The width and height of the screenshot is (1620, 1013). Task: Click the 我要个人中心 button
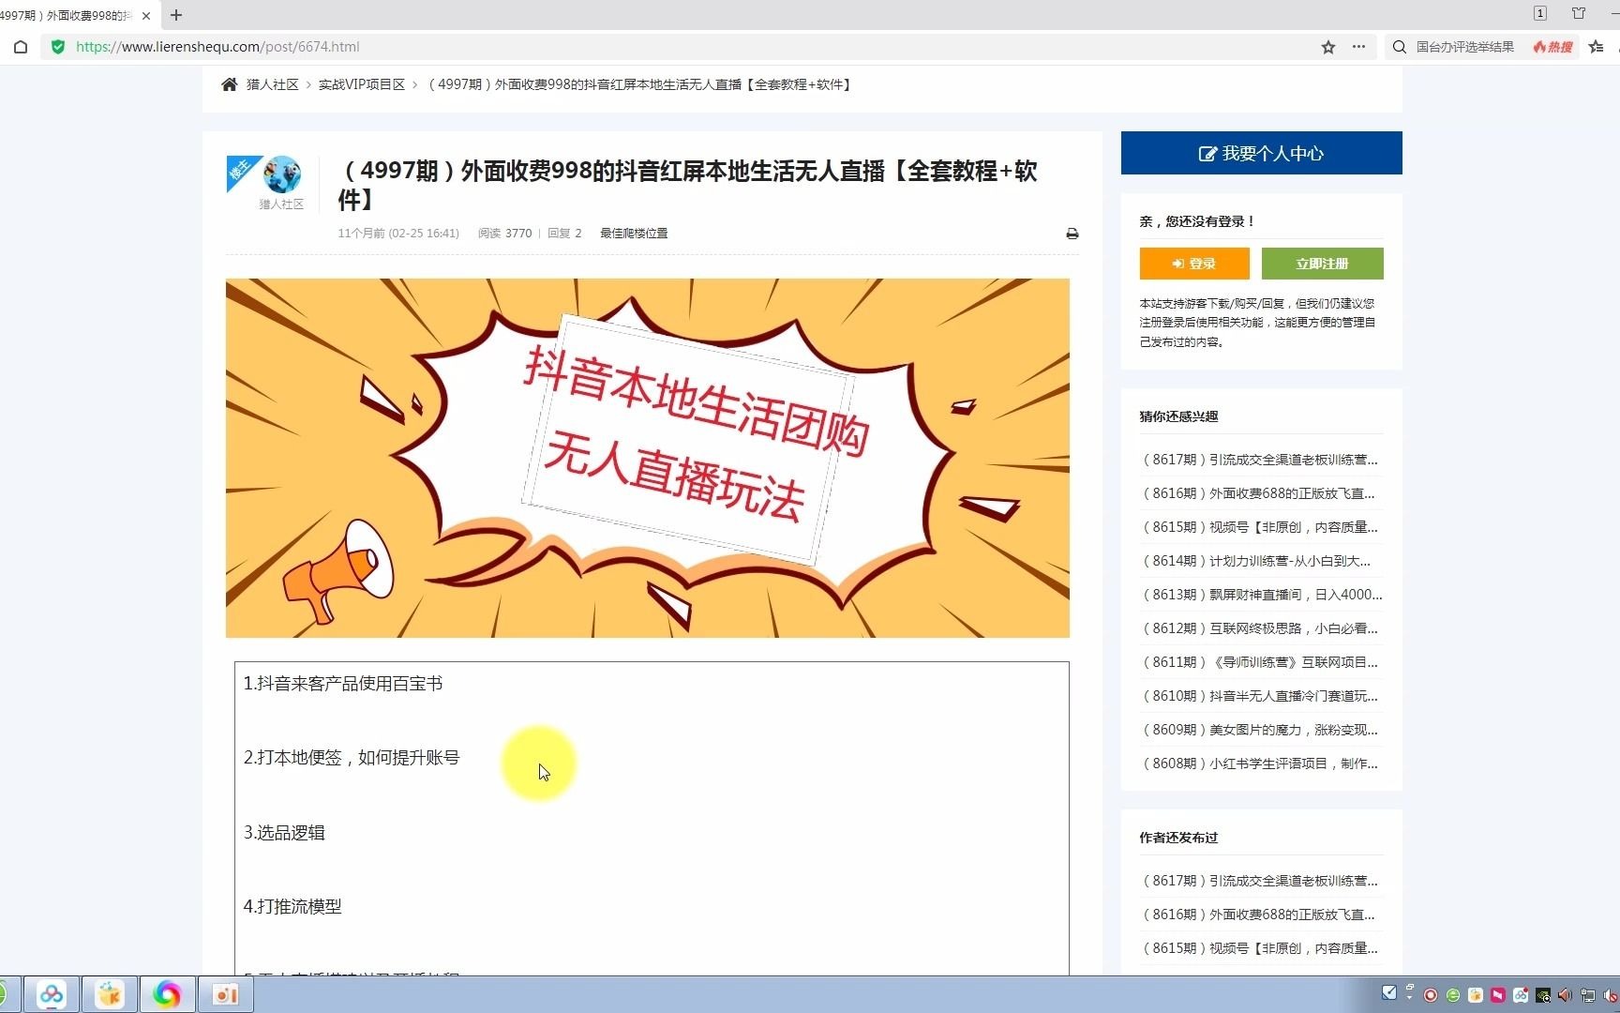click(x=1262, y=153)
